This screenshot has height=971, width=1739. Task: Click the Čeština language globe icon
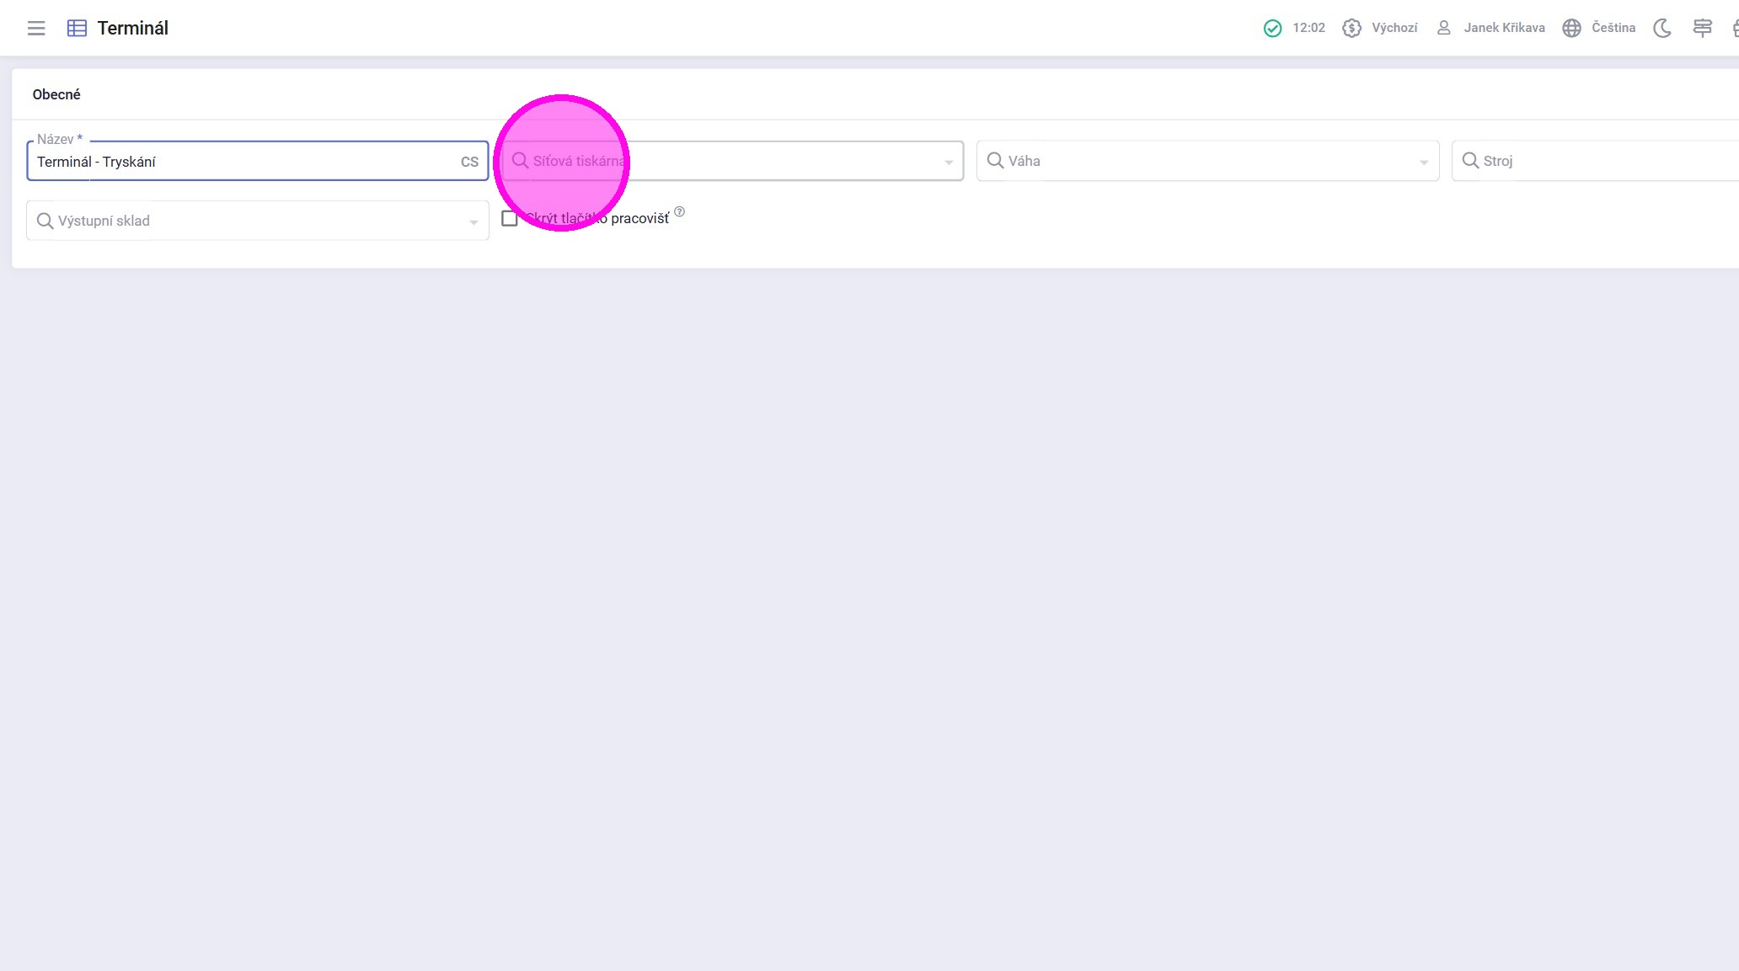click(x=1571, y=28)
